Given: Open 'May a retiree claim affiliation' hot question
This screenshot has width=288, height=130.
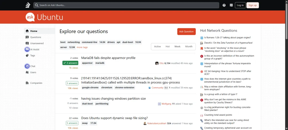Looking at the screenshot, I should click(x=228, y=88).
